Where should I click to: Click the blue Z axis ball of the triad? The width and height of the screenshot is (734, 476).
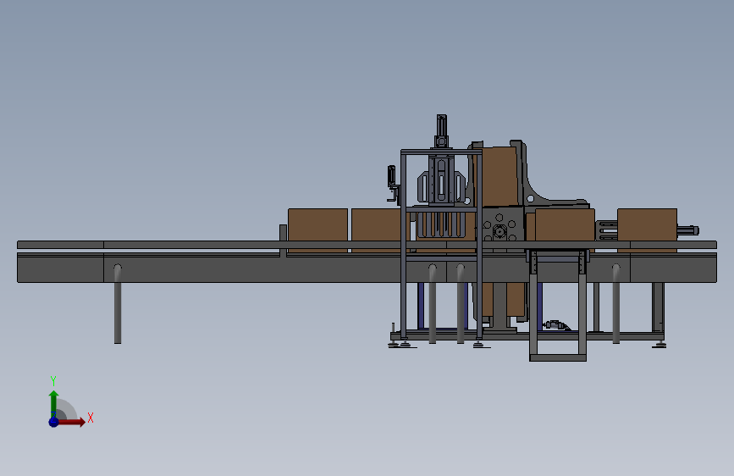(53, 422)
